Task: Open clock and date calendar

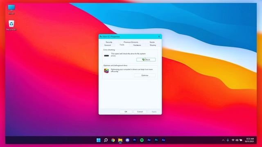Action: (249, 140)
